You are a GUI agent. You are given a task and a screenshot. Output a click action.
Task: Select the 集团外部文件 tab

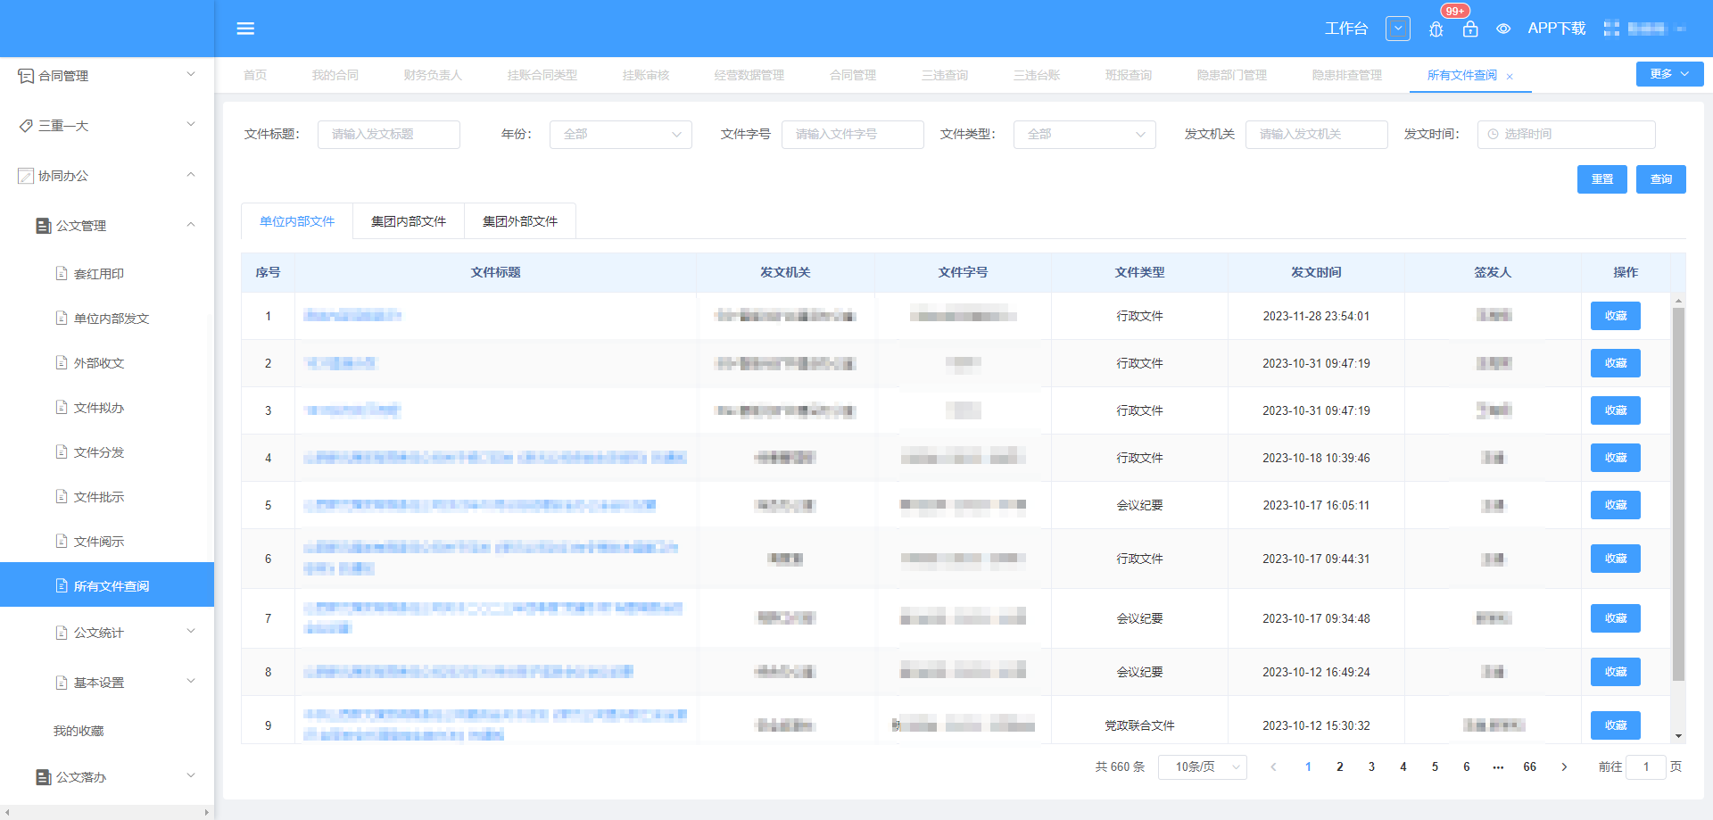[x=520, y=221]
